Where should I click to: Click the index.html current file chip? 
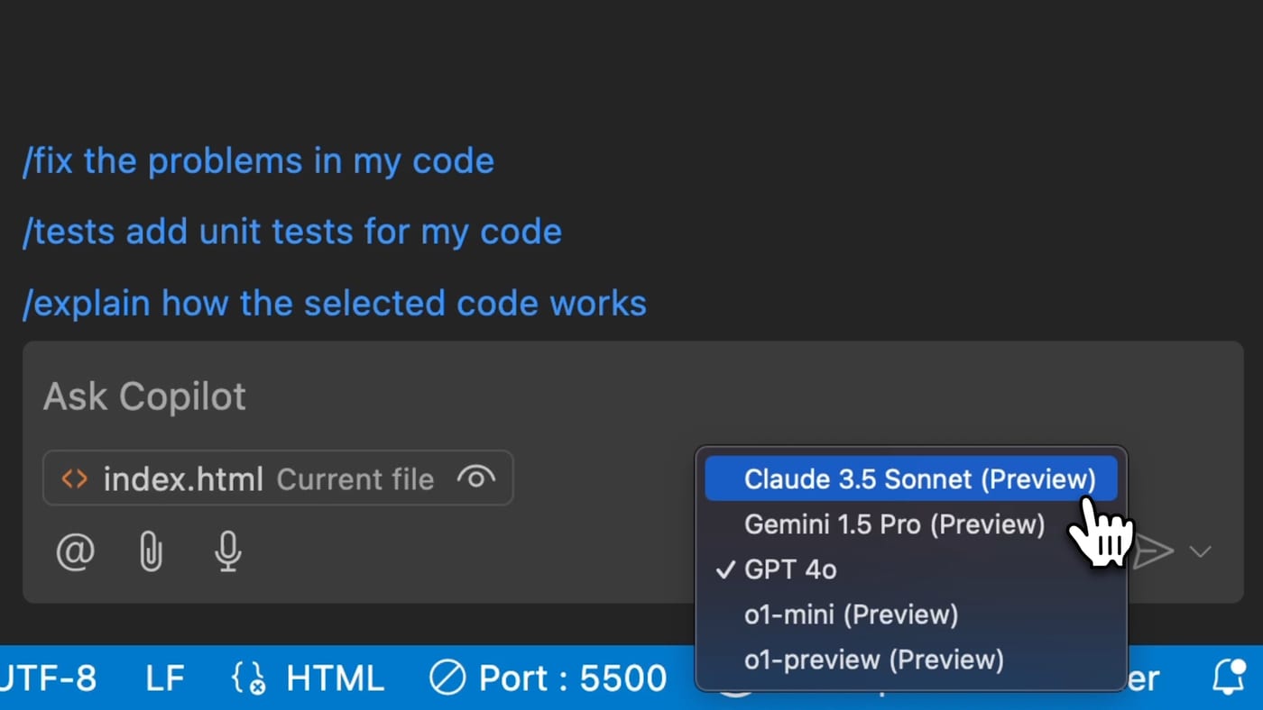[x=278, y=478]
